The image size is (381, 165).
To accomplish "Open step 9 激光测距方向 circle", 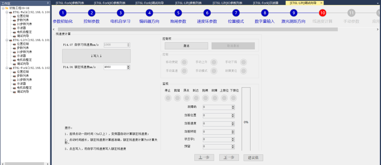I will pos(294,13).
